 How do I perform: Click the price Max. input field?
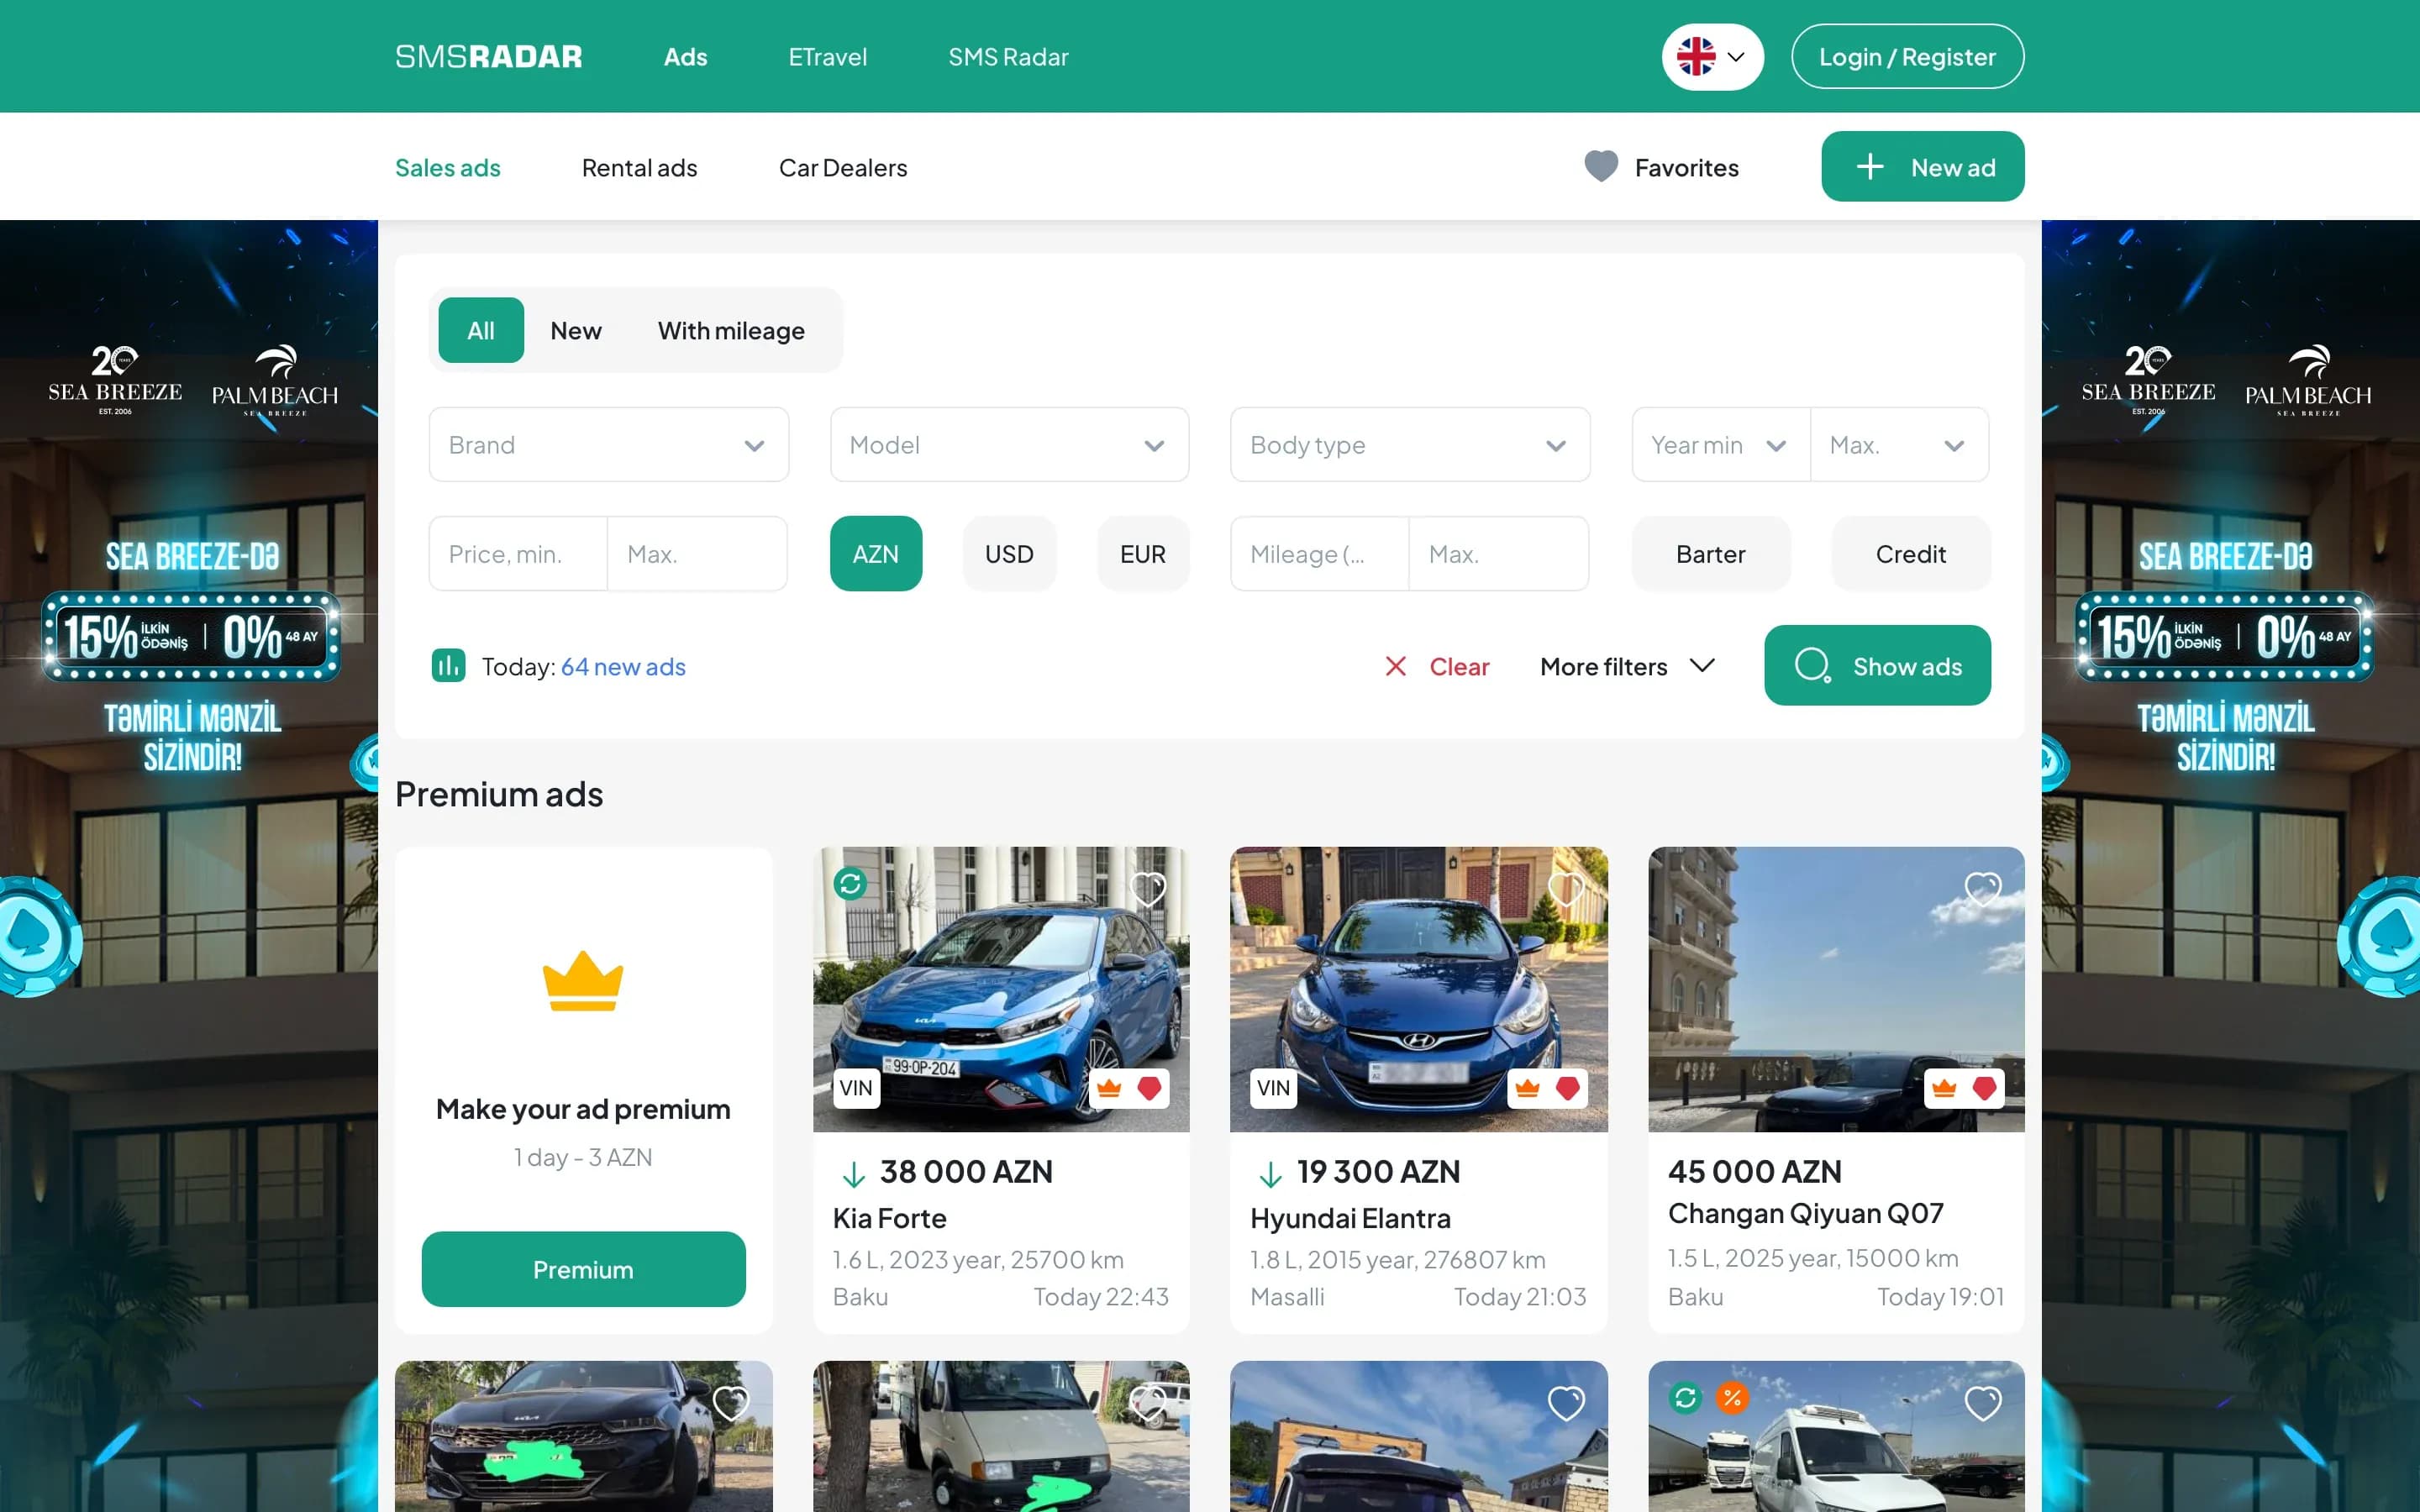tap(697, 554)
